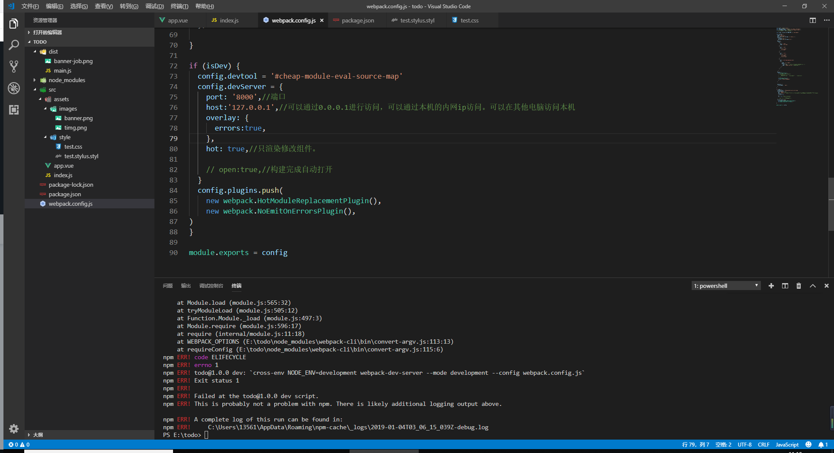834x453 pixels.
Task: Open the 选择(S) menu
Action: [x=79, y=6]
